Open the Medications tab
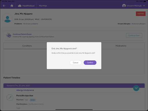 tap(121, 46)
